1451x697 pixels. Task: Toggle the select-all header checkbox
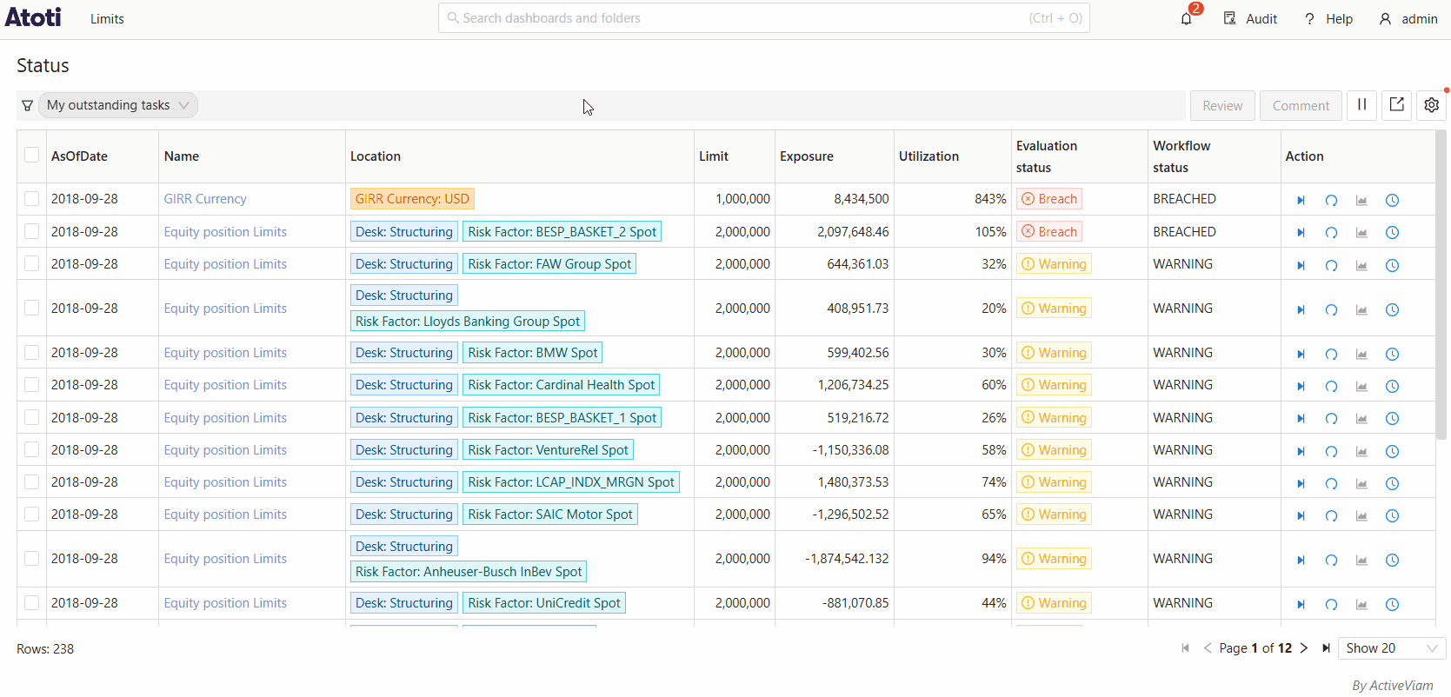[32, 156]
